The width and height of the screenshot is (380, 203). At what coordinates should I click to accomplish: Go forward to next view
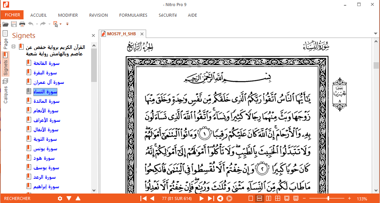pos(229,199)
